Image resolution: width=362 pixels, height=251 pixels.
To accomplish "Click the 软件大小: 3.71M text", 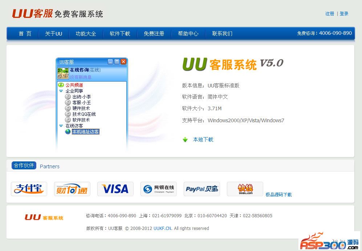I will coord(202,108).
